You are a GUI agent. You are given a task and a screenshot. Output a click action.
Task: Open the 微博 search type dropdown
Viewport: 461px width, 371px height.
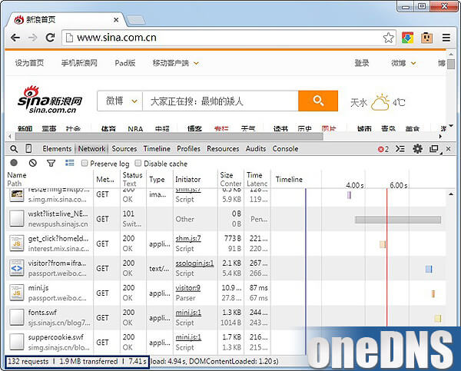120,101
